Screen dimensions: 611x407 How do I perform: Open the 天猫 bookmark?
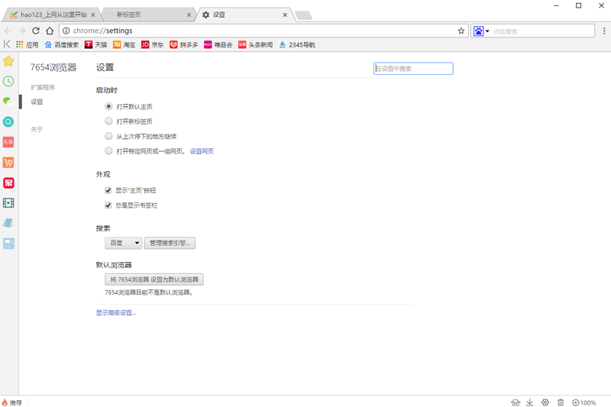click(96, 45)
